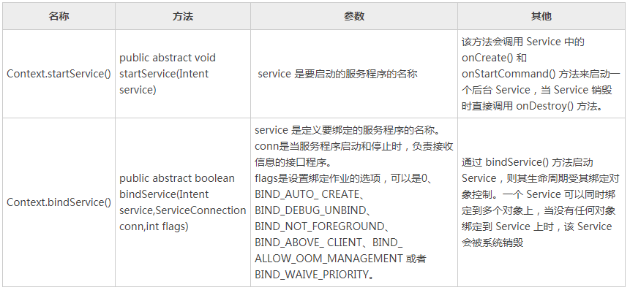Viewport: 630px width, 290px height.
Task: Click the 方法 column header
Action: coord(183,17)
